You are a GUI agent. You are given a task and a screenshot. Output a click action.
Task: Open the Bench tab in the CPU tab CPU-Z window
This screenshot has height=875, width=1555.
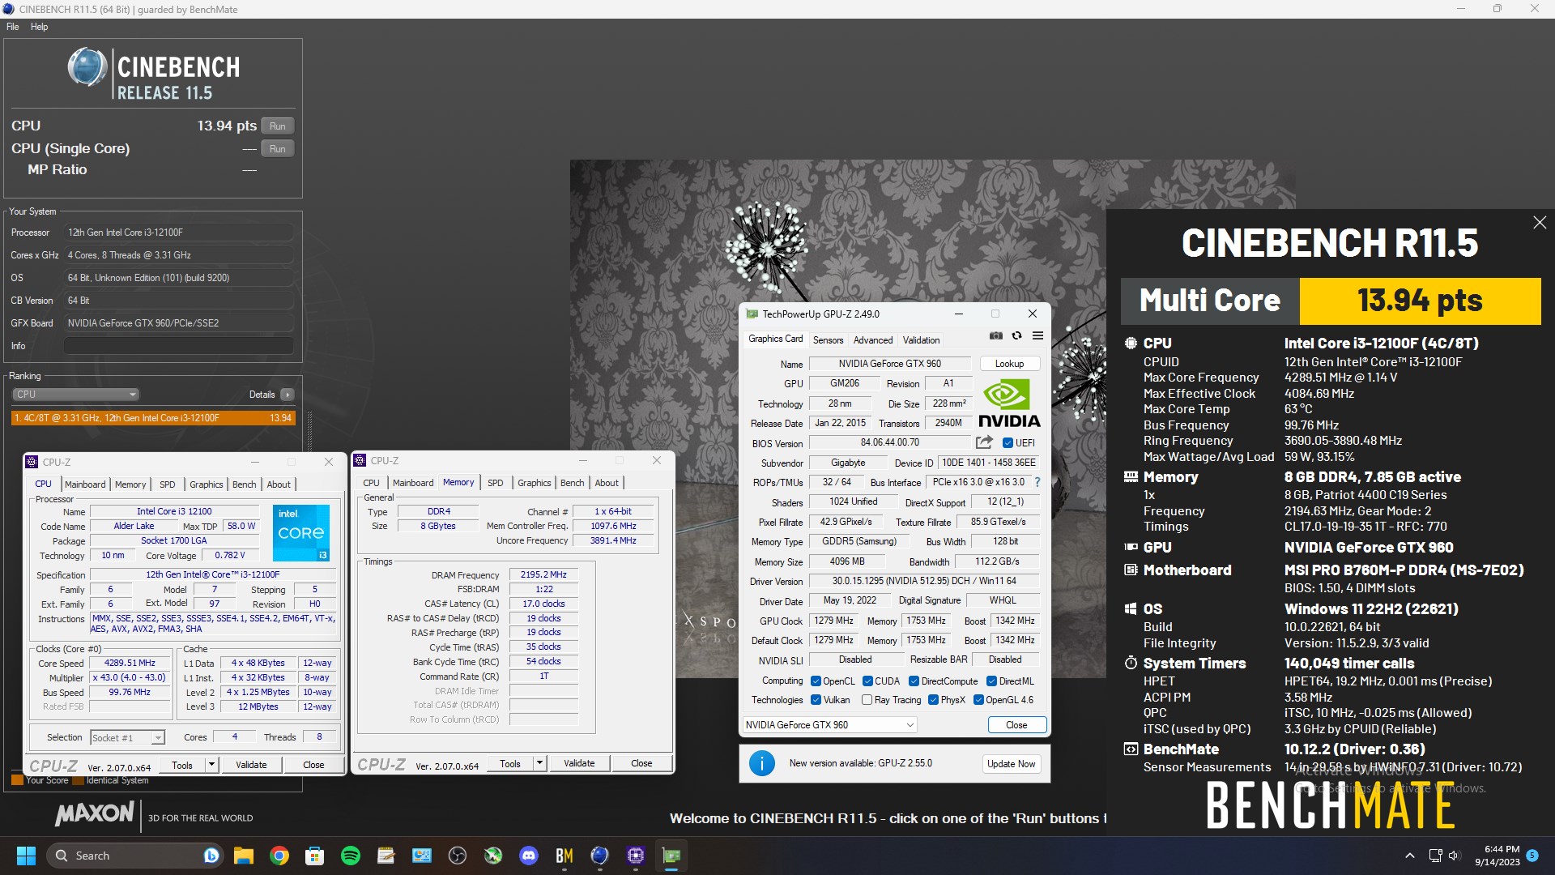point(245,484)
